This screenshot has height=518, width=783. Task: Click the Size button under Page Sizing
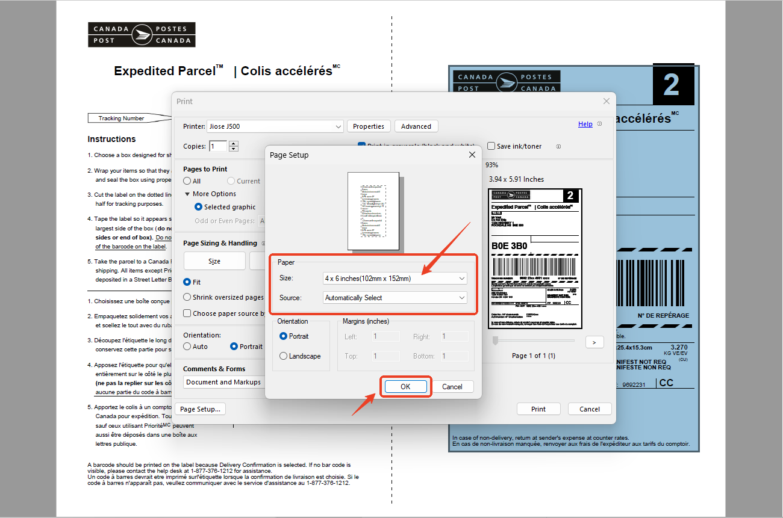pyautogui.click(x=214, y=261)
